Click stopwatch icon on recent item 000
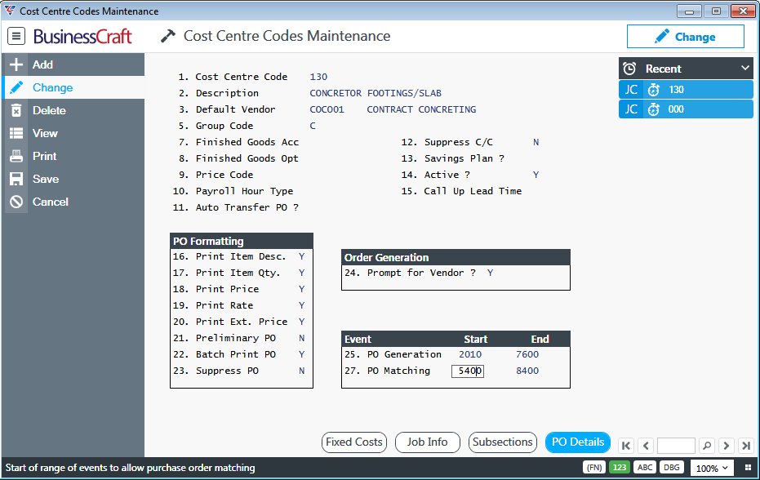 [x=654, y=109]
